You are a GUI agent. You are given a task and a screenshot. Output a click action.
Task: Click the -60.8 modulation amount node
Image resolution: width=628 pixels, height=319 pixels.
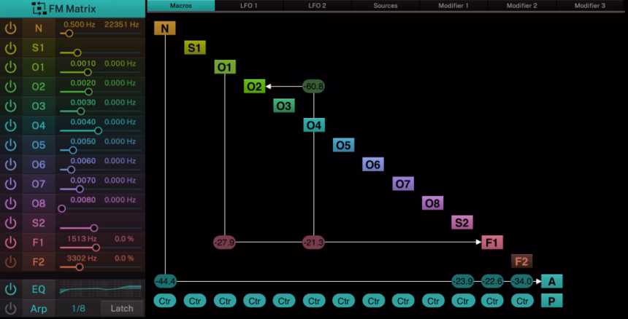click(x=314, y=87)
